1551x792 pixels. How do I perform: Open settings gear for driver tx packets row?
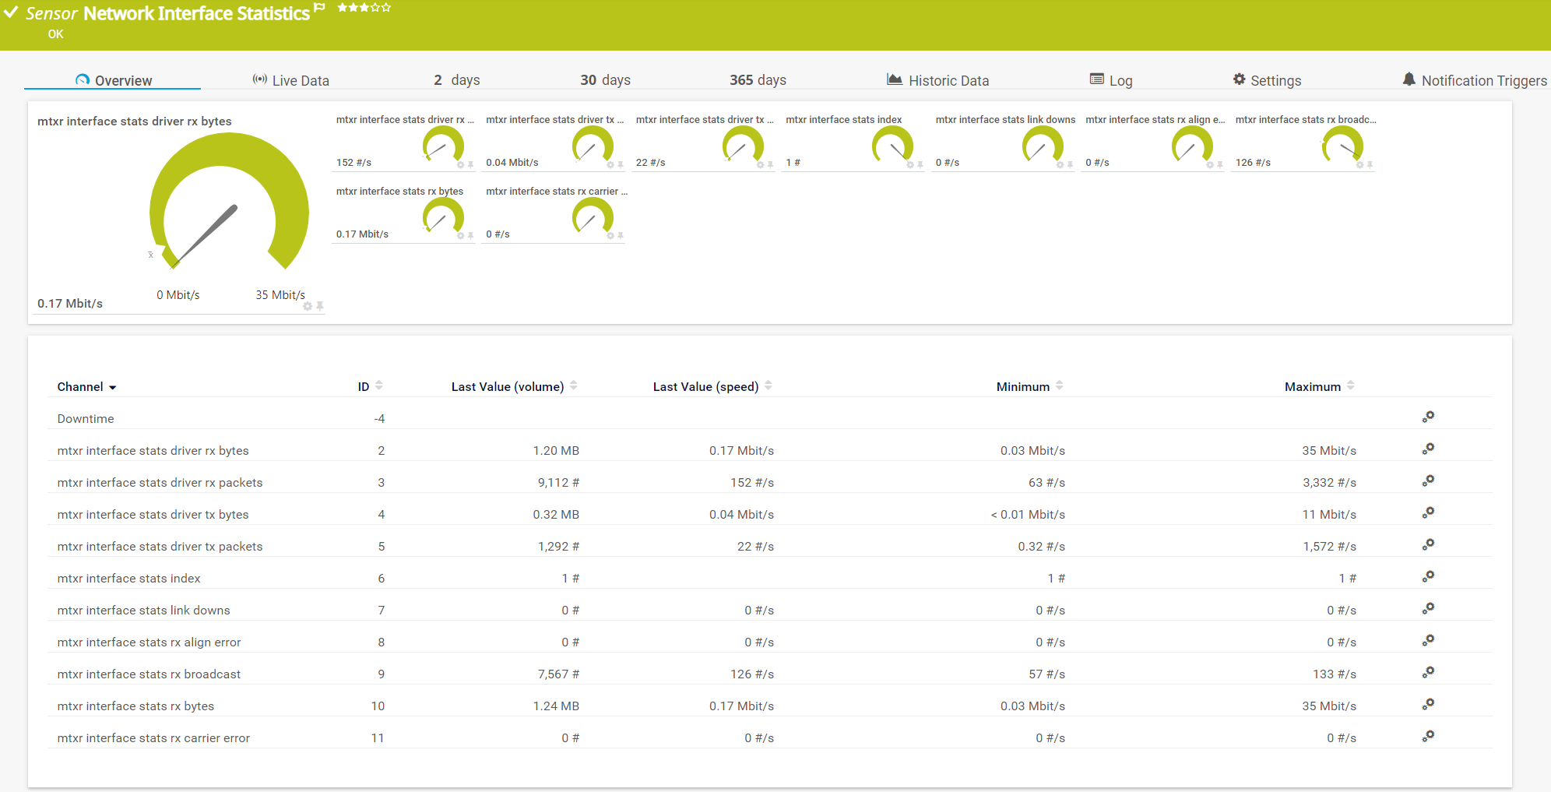tap(1428, 545)
